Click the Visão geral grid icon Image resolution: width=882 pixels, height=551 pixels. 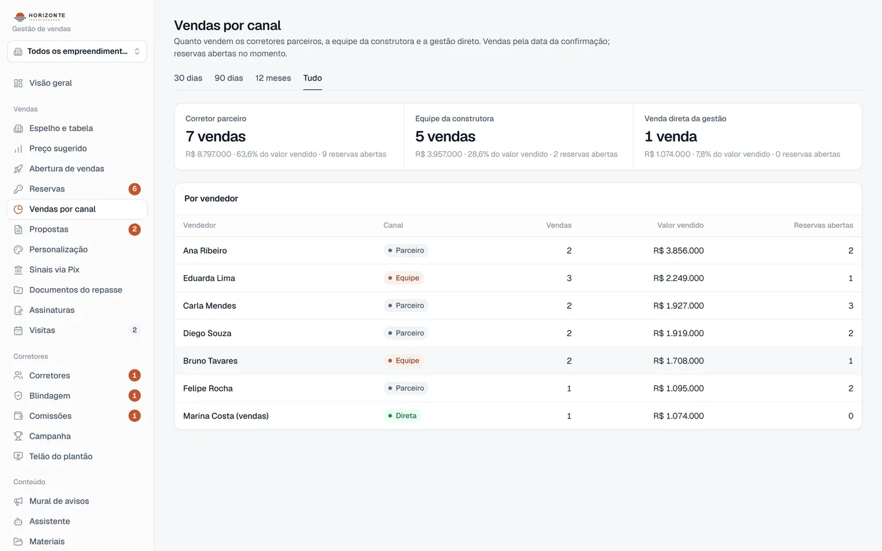click(x=18, y=83)
